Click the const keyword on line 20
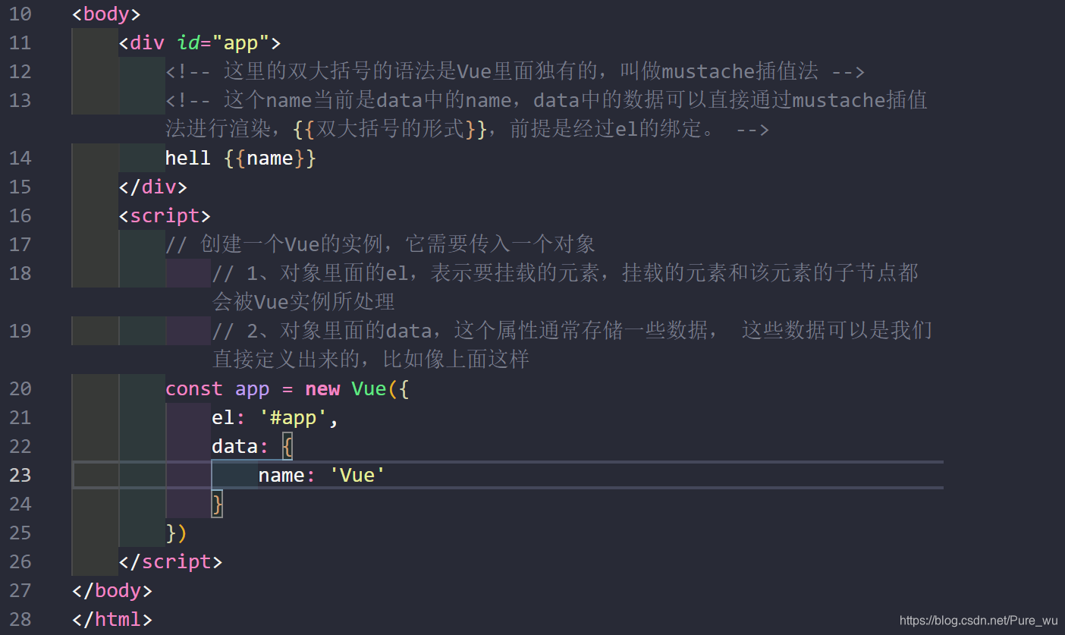1065x635 pixels. [194, 388]
